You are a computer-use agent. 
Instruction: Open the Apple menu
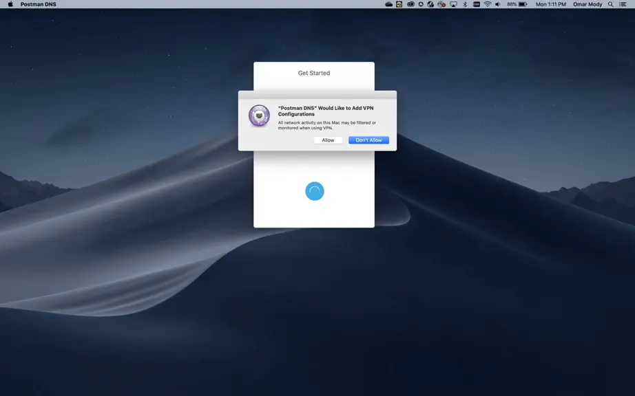10,4
